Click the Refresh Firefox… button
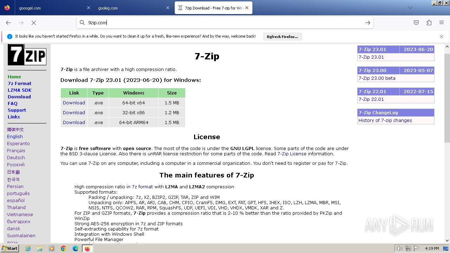This screenshot has height=253, width=450. coord(282,37)
